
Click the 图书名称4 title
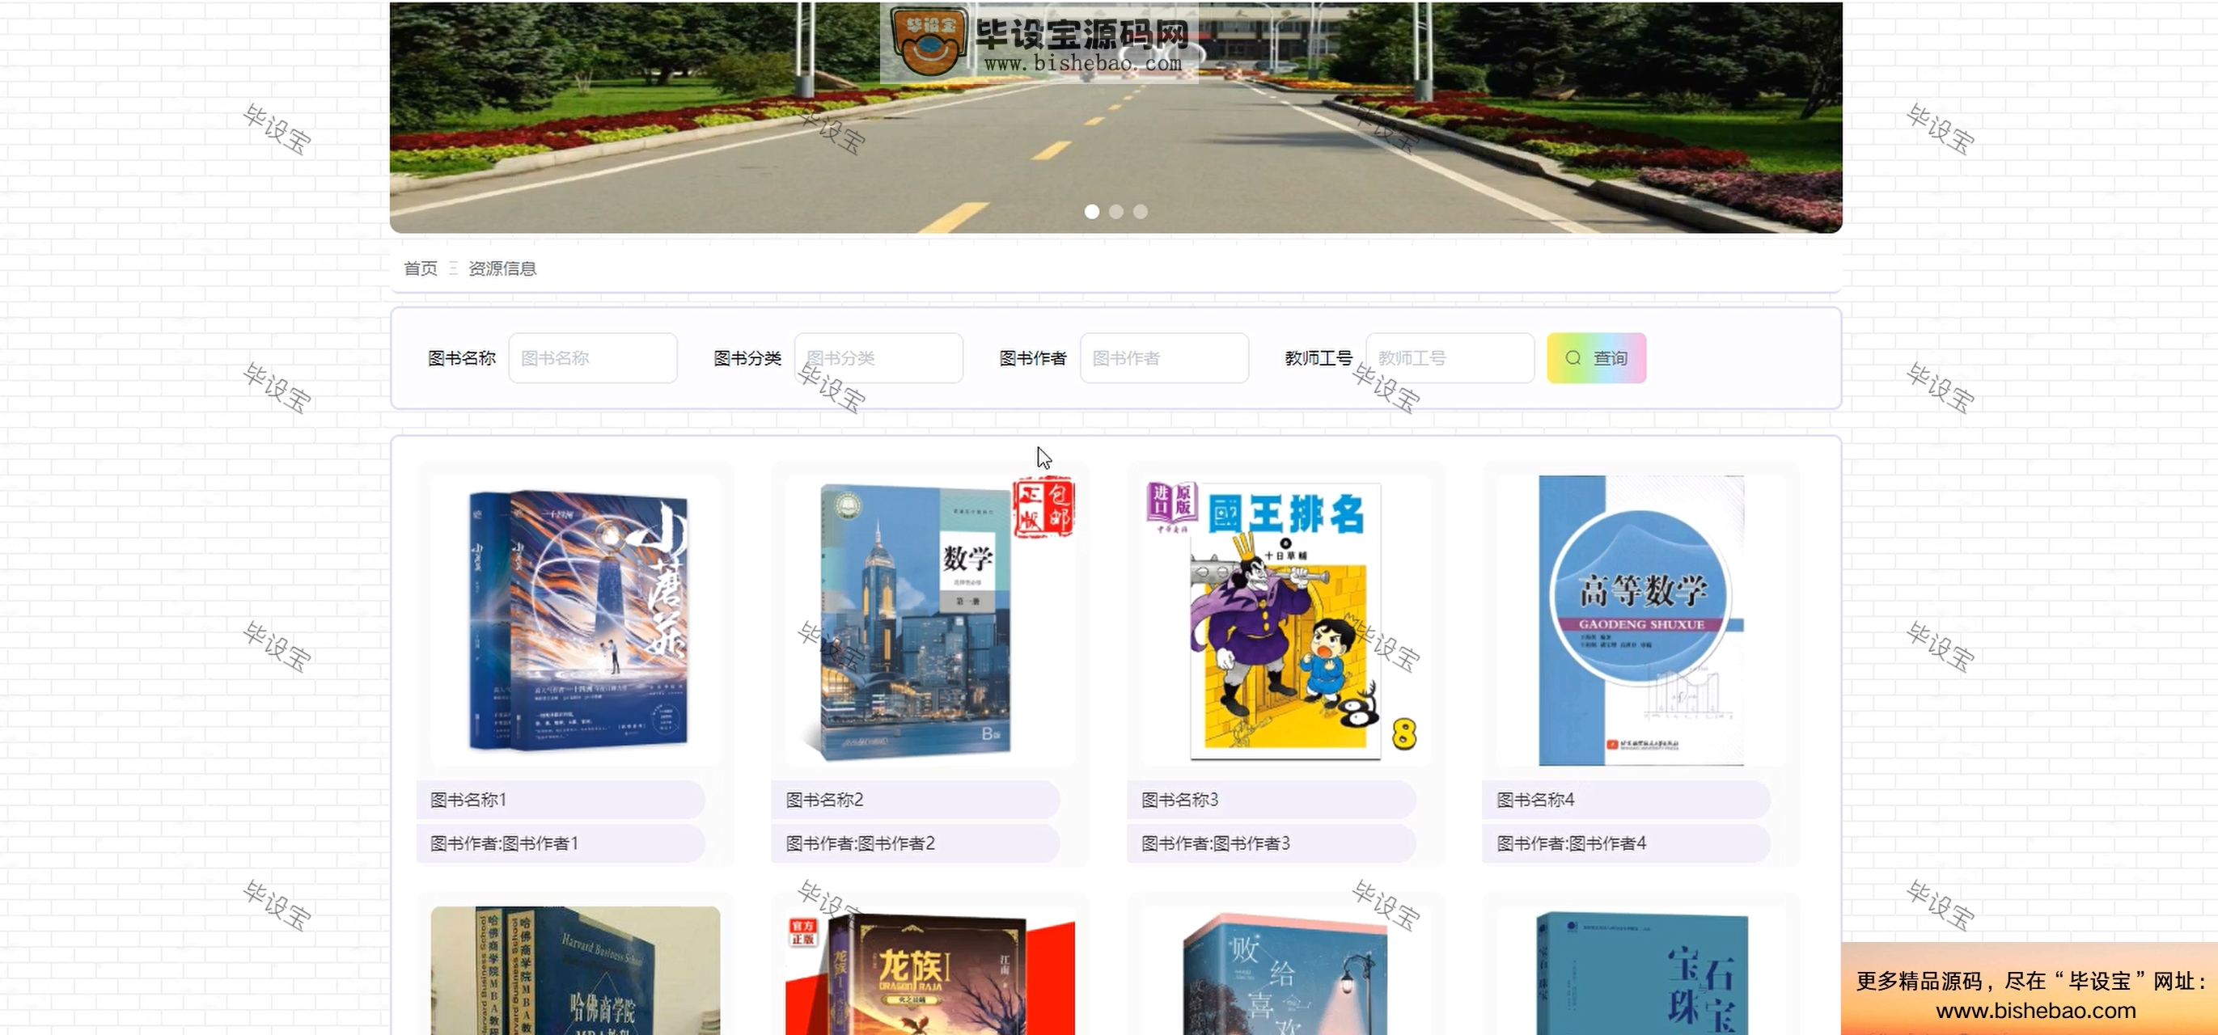coord(1535,799)
